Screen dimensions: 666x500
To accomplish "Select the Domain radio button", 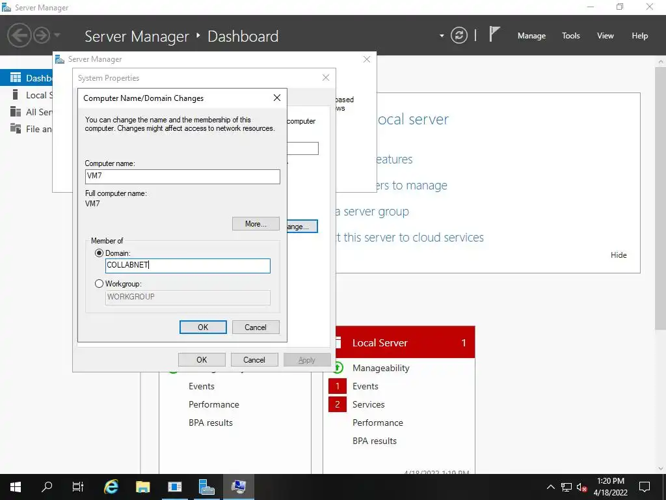I will pos(99,253).
